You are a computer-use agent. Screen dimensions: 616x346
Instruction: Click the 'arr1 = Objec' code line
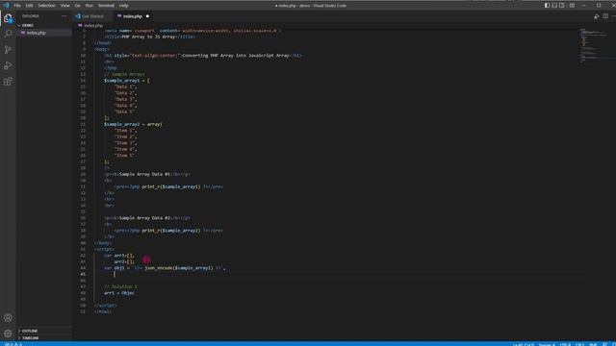pyautogui.click(x=119, y=293)
